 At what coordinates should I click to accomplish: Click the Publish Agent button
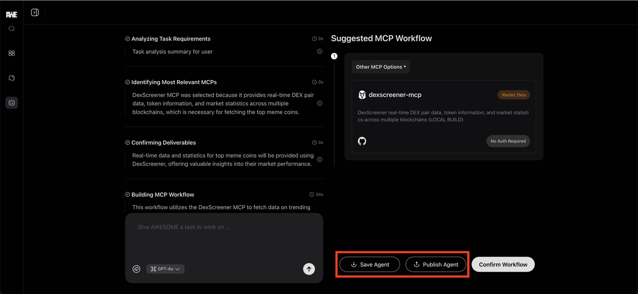pyautogui.click(x=436, y=265)
